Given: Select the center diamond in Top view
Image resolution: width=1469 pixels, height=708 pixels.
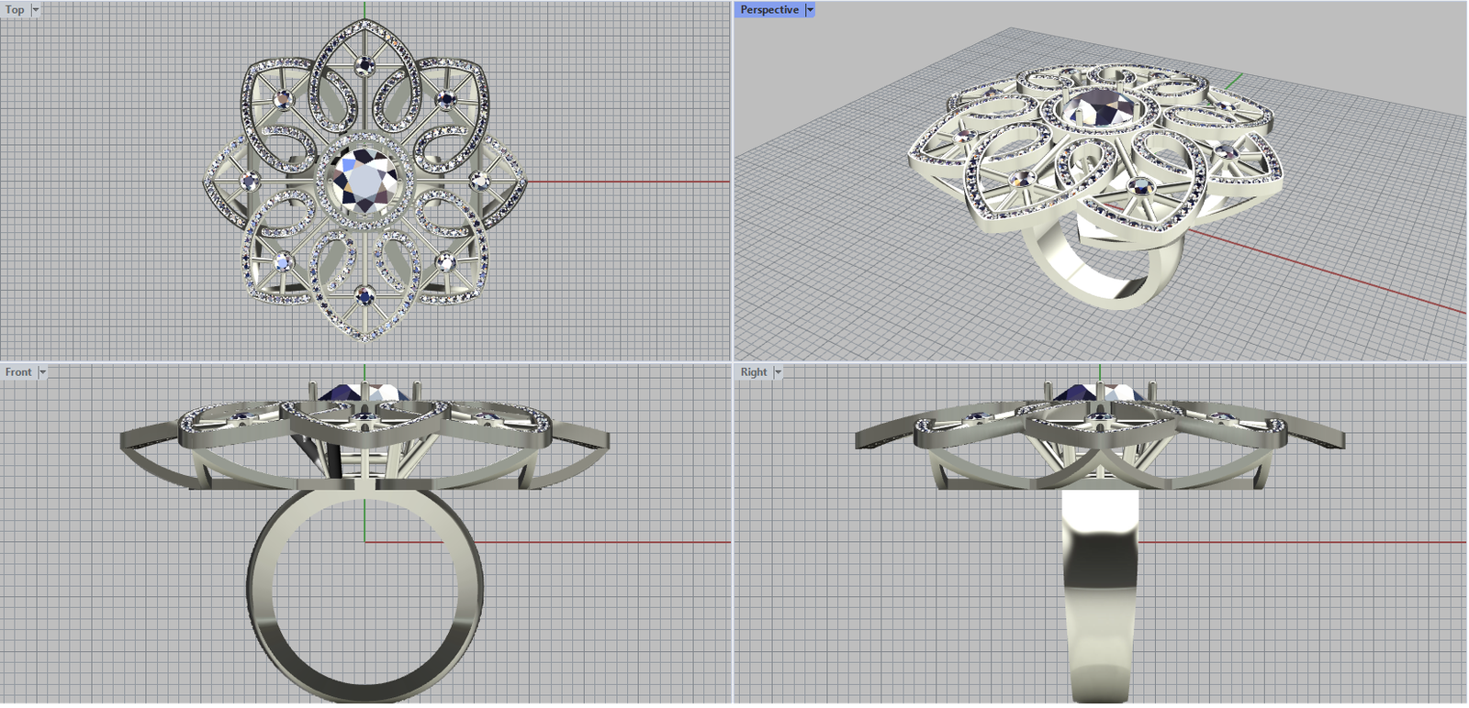Looking at the screenshot, I should tap(364, 180).
